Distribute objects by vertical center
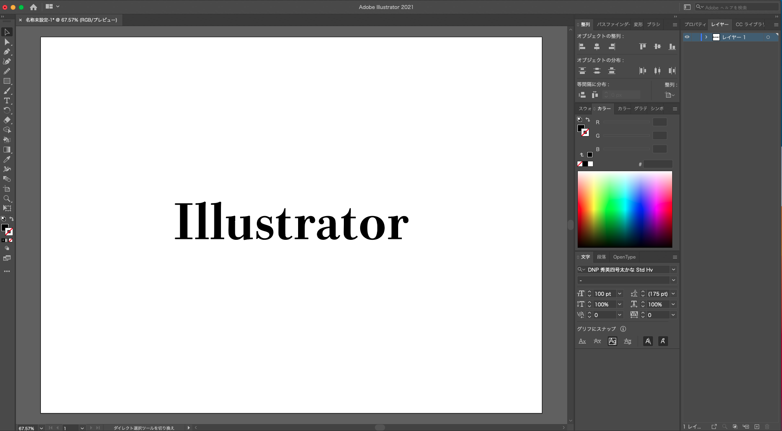782x431 pixels. [x=597, y=71]
